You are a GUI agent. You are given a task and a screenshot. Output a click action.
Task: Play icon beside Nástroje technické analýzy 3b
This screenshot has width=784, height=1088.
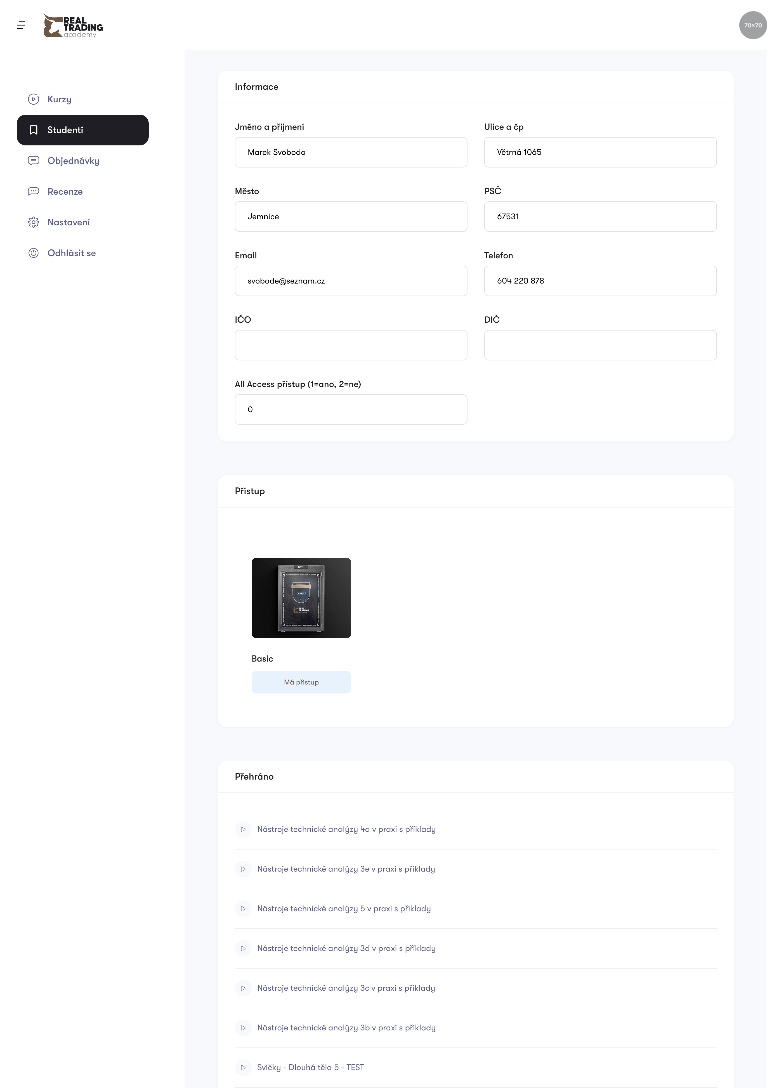(x=243, y=1028)
